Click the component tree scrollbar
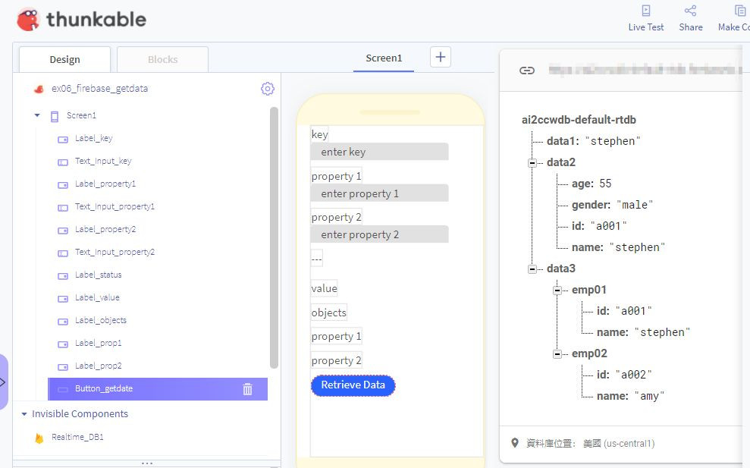750x468 pixels. click(274, 238)
